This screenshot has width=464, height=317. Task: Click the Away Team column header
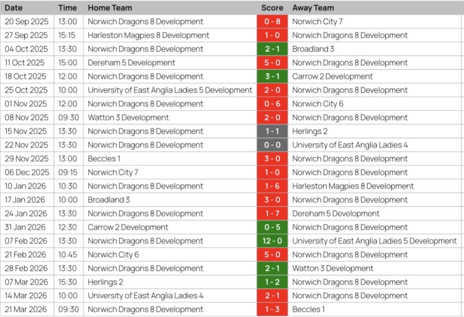point(313,8)
